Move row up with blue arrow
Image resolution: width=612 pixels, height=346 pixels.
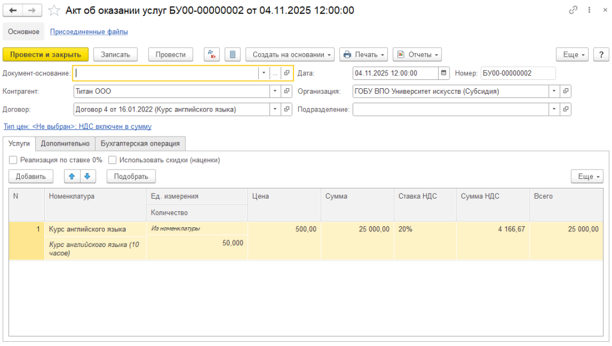pyautogui.click(x=71, y=176)
